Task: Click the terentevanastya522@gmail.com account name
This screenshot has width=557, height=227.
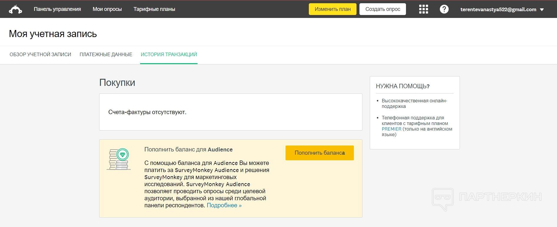Action: (498, 9)
